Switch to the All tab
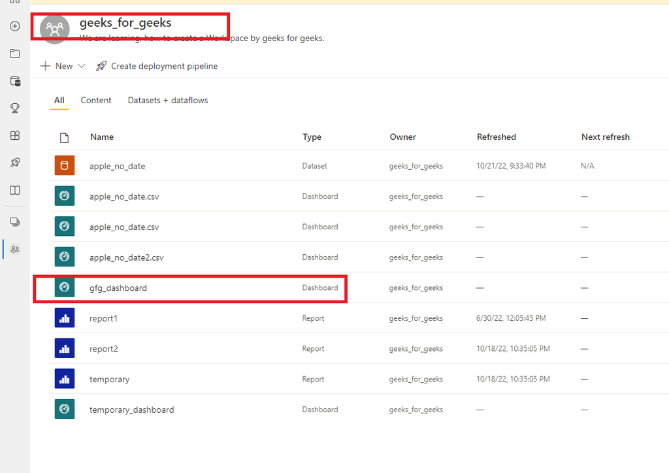Screen dimensions: 669x473 [59, 100]
